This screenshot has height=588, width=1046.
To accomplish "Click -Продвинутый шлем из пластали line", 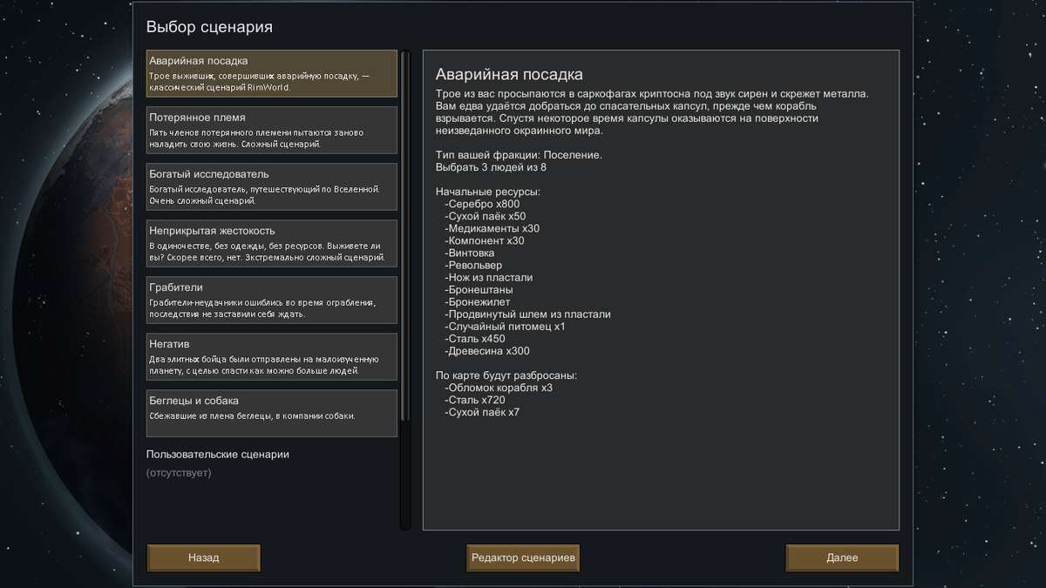I will pyautogui.click(x=527, y=314).
